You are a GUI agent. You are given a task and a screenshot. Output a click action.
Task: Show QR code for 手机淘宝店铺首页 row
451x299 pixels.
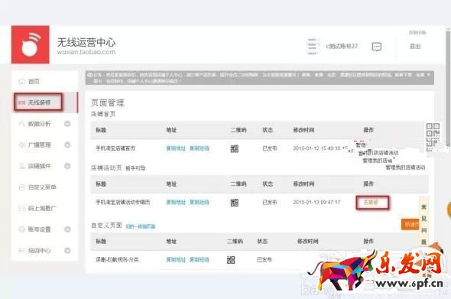pyautogui.click(x=235, y=148)
